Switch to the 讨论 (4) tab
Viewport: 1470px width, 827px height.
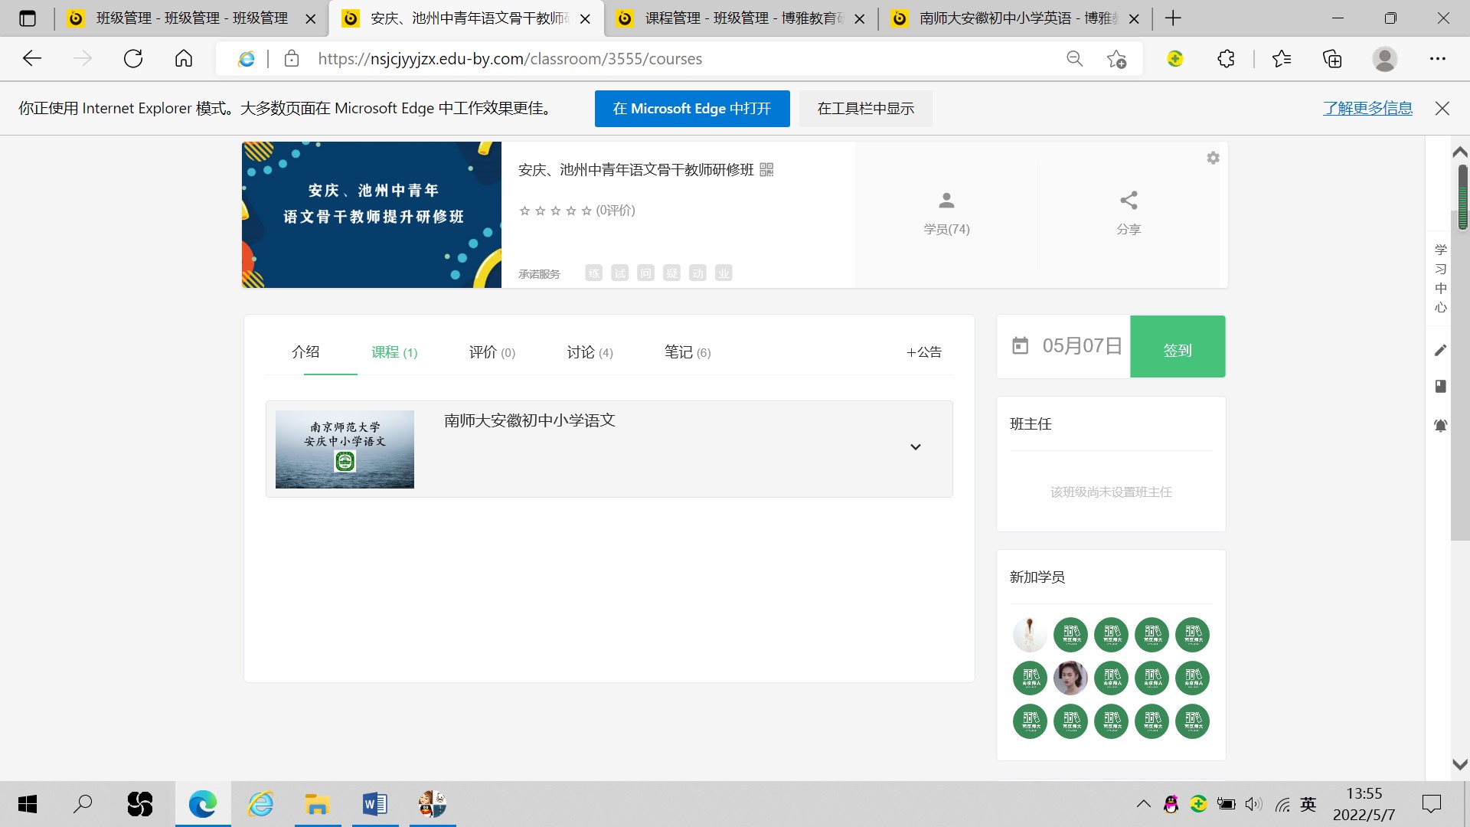590,352
